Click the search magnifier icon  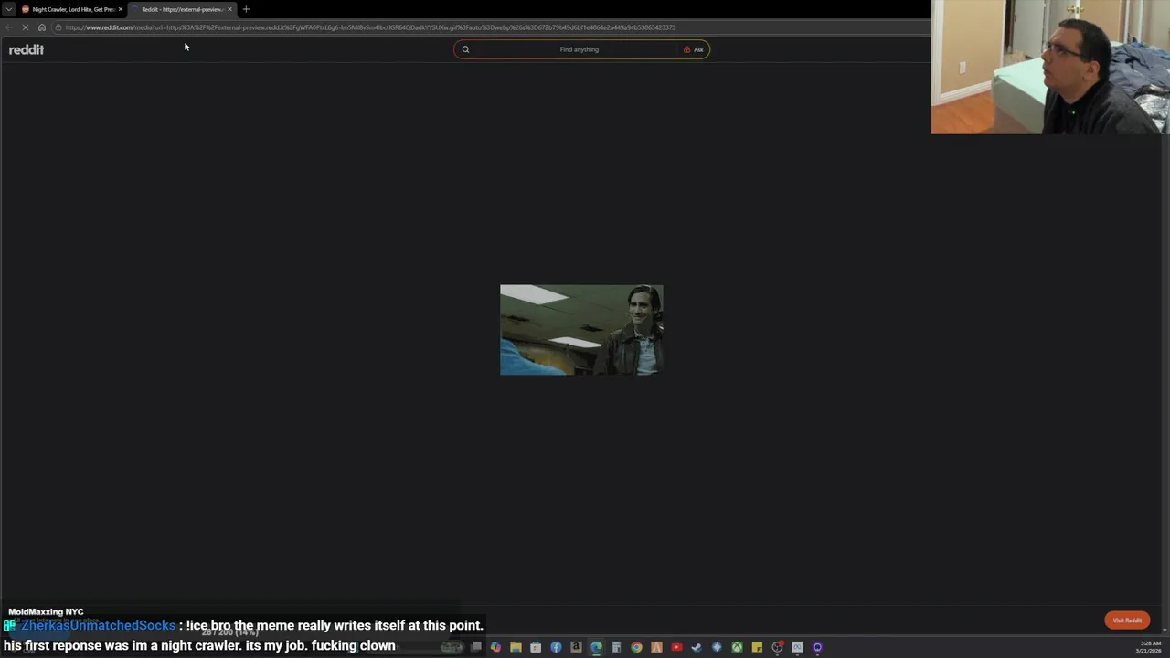pos(465,49)
